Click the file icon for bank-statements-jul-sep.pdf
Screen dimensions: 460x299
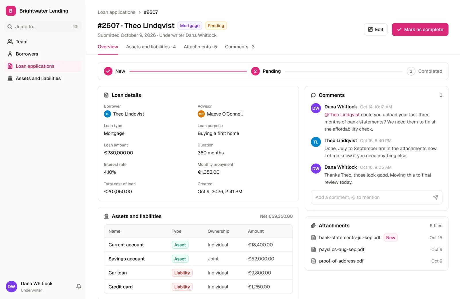pos(314,238)
